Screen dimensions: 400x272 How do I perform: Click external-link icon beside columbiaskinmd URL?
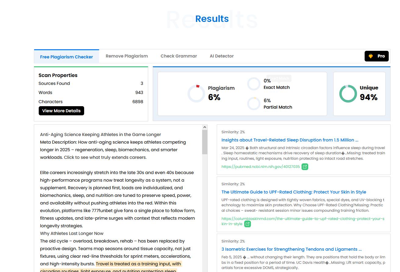click(x=248, y=224)
